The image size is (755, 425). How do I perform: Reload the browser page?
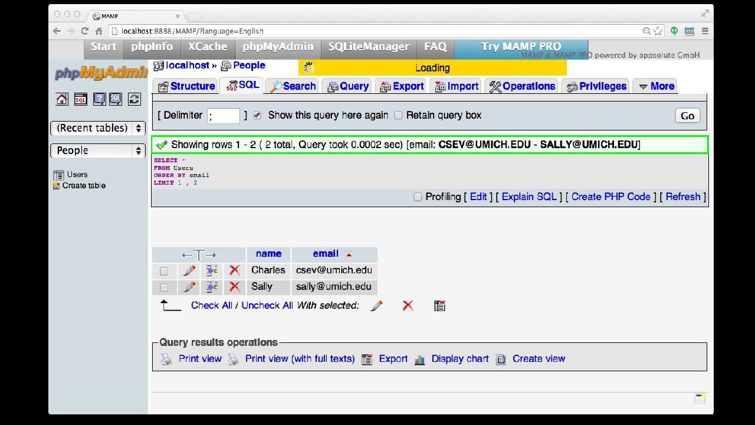(x=84, y=31)
